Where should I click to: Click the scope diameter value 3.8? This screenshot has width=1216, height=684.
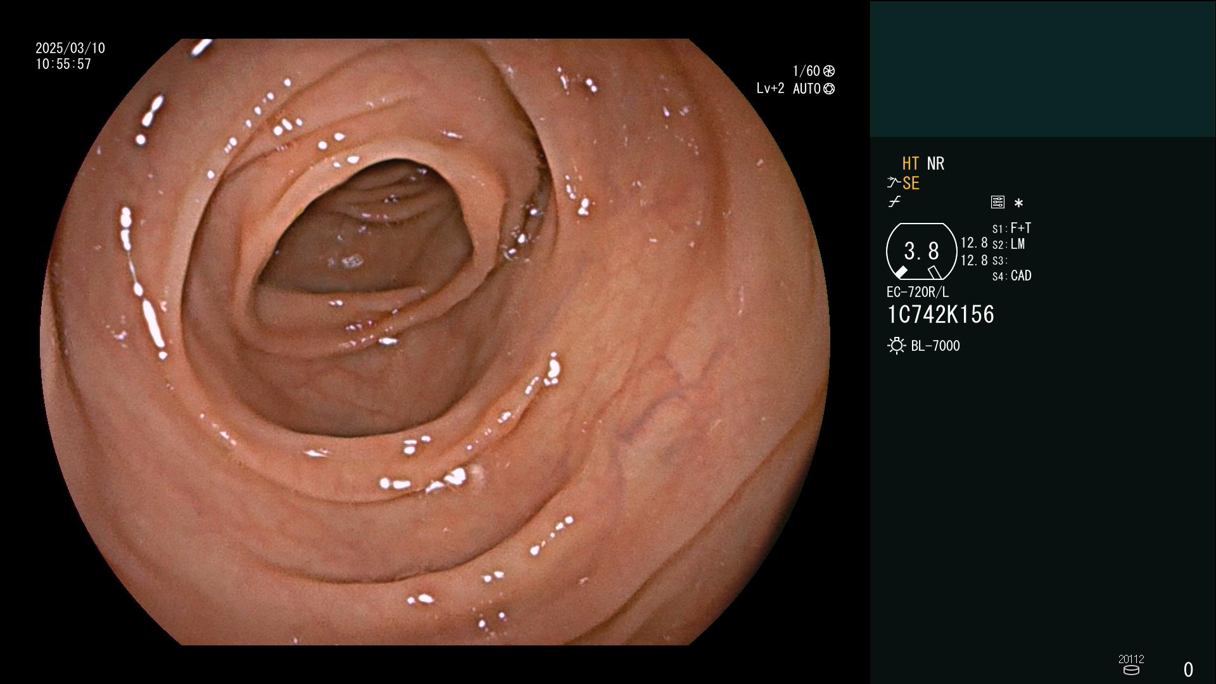tap(921, 251)
